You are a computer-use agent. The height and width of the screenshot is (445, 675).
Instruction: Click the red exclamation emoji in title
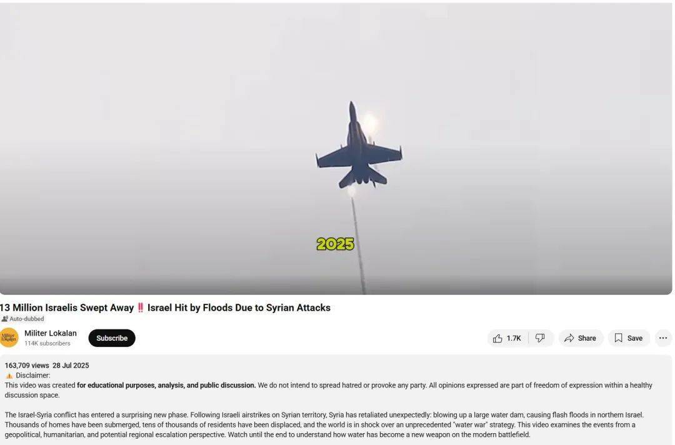coord(141,307)
